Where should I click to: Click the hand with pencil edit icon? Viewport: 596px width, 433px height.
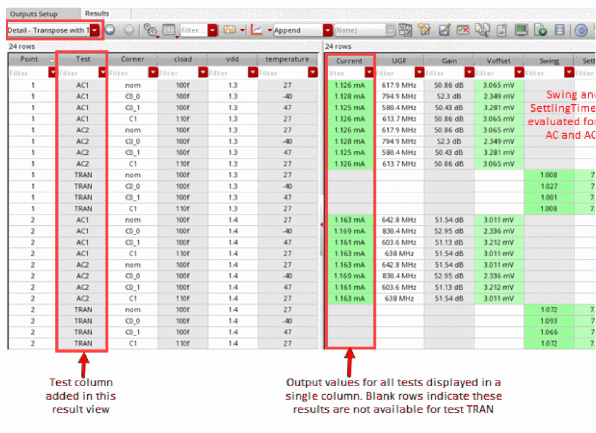[x=424, y=30]
